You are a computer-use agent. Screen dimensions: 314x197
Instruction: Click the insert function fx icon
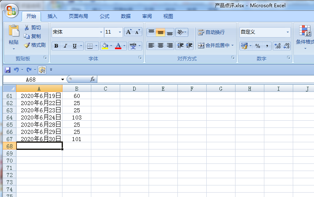click(x=92, y=79)
